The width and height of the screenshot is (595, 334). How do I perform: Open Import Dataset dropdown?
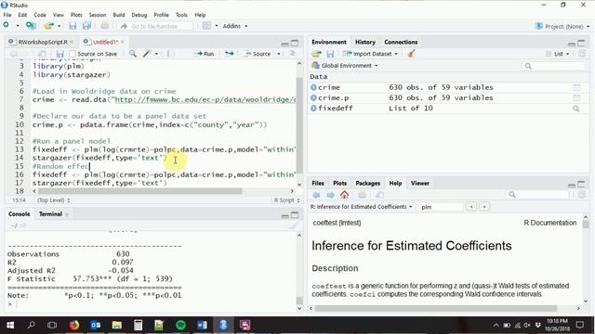pos(370,54)
